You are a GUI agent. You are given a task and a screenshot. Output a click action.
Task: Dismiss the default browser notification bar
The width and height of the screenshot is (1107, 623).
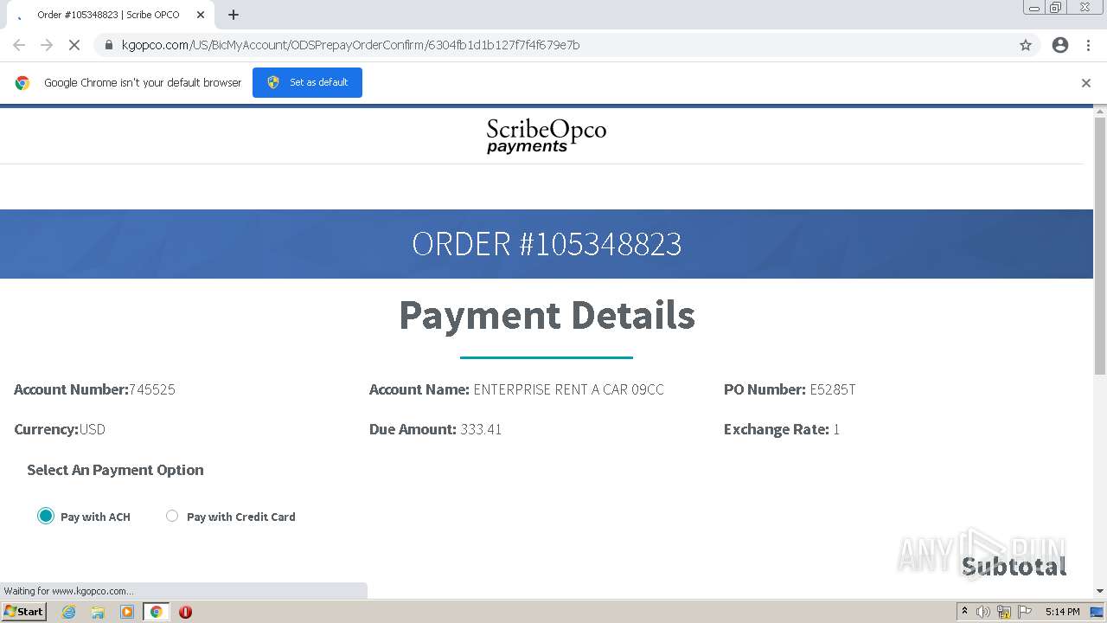pyautogui.click(x=1085, y=83)
